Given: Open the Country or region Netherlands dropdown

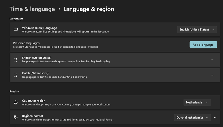Looking at the screenshot, I should tap(197, 102).
